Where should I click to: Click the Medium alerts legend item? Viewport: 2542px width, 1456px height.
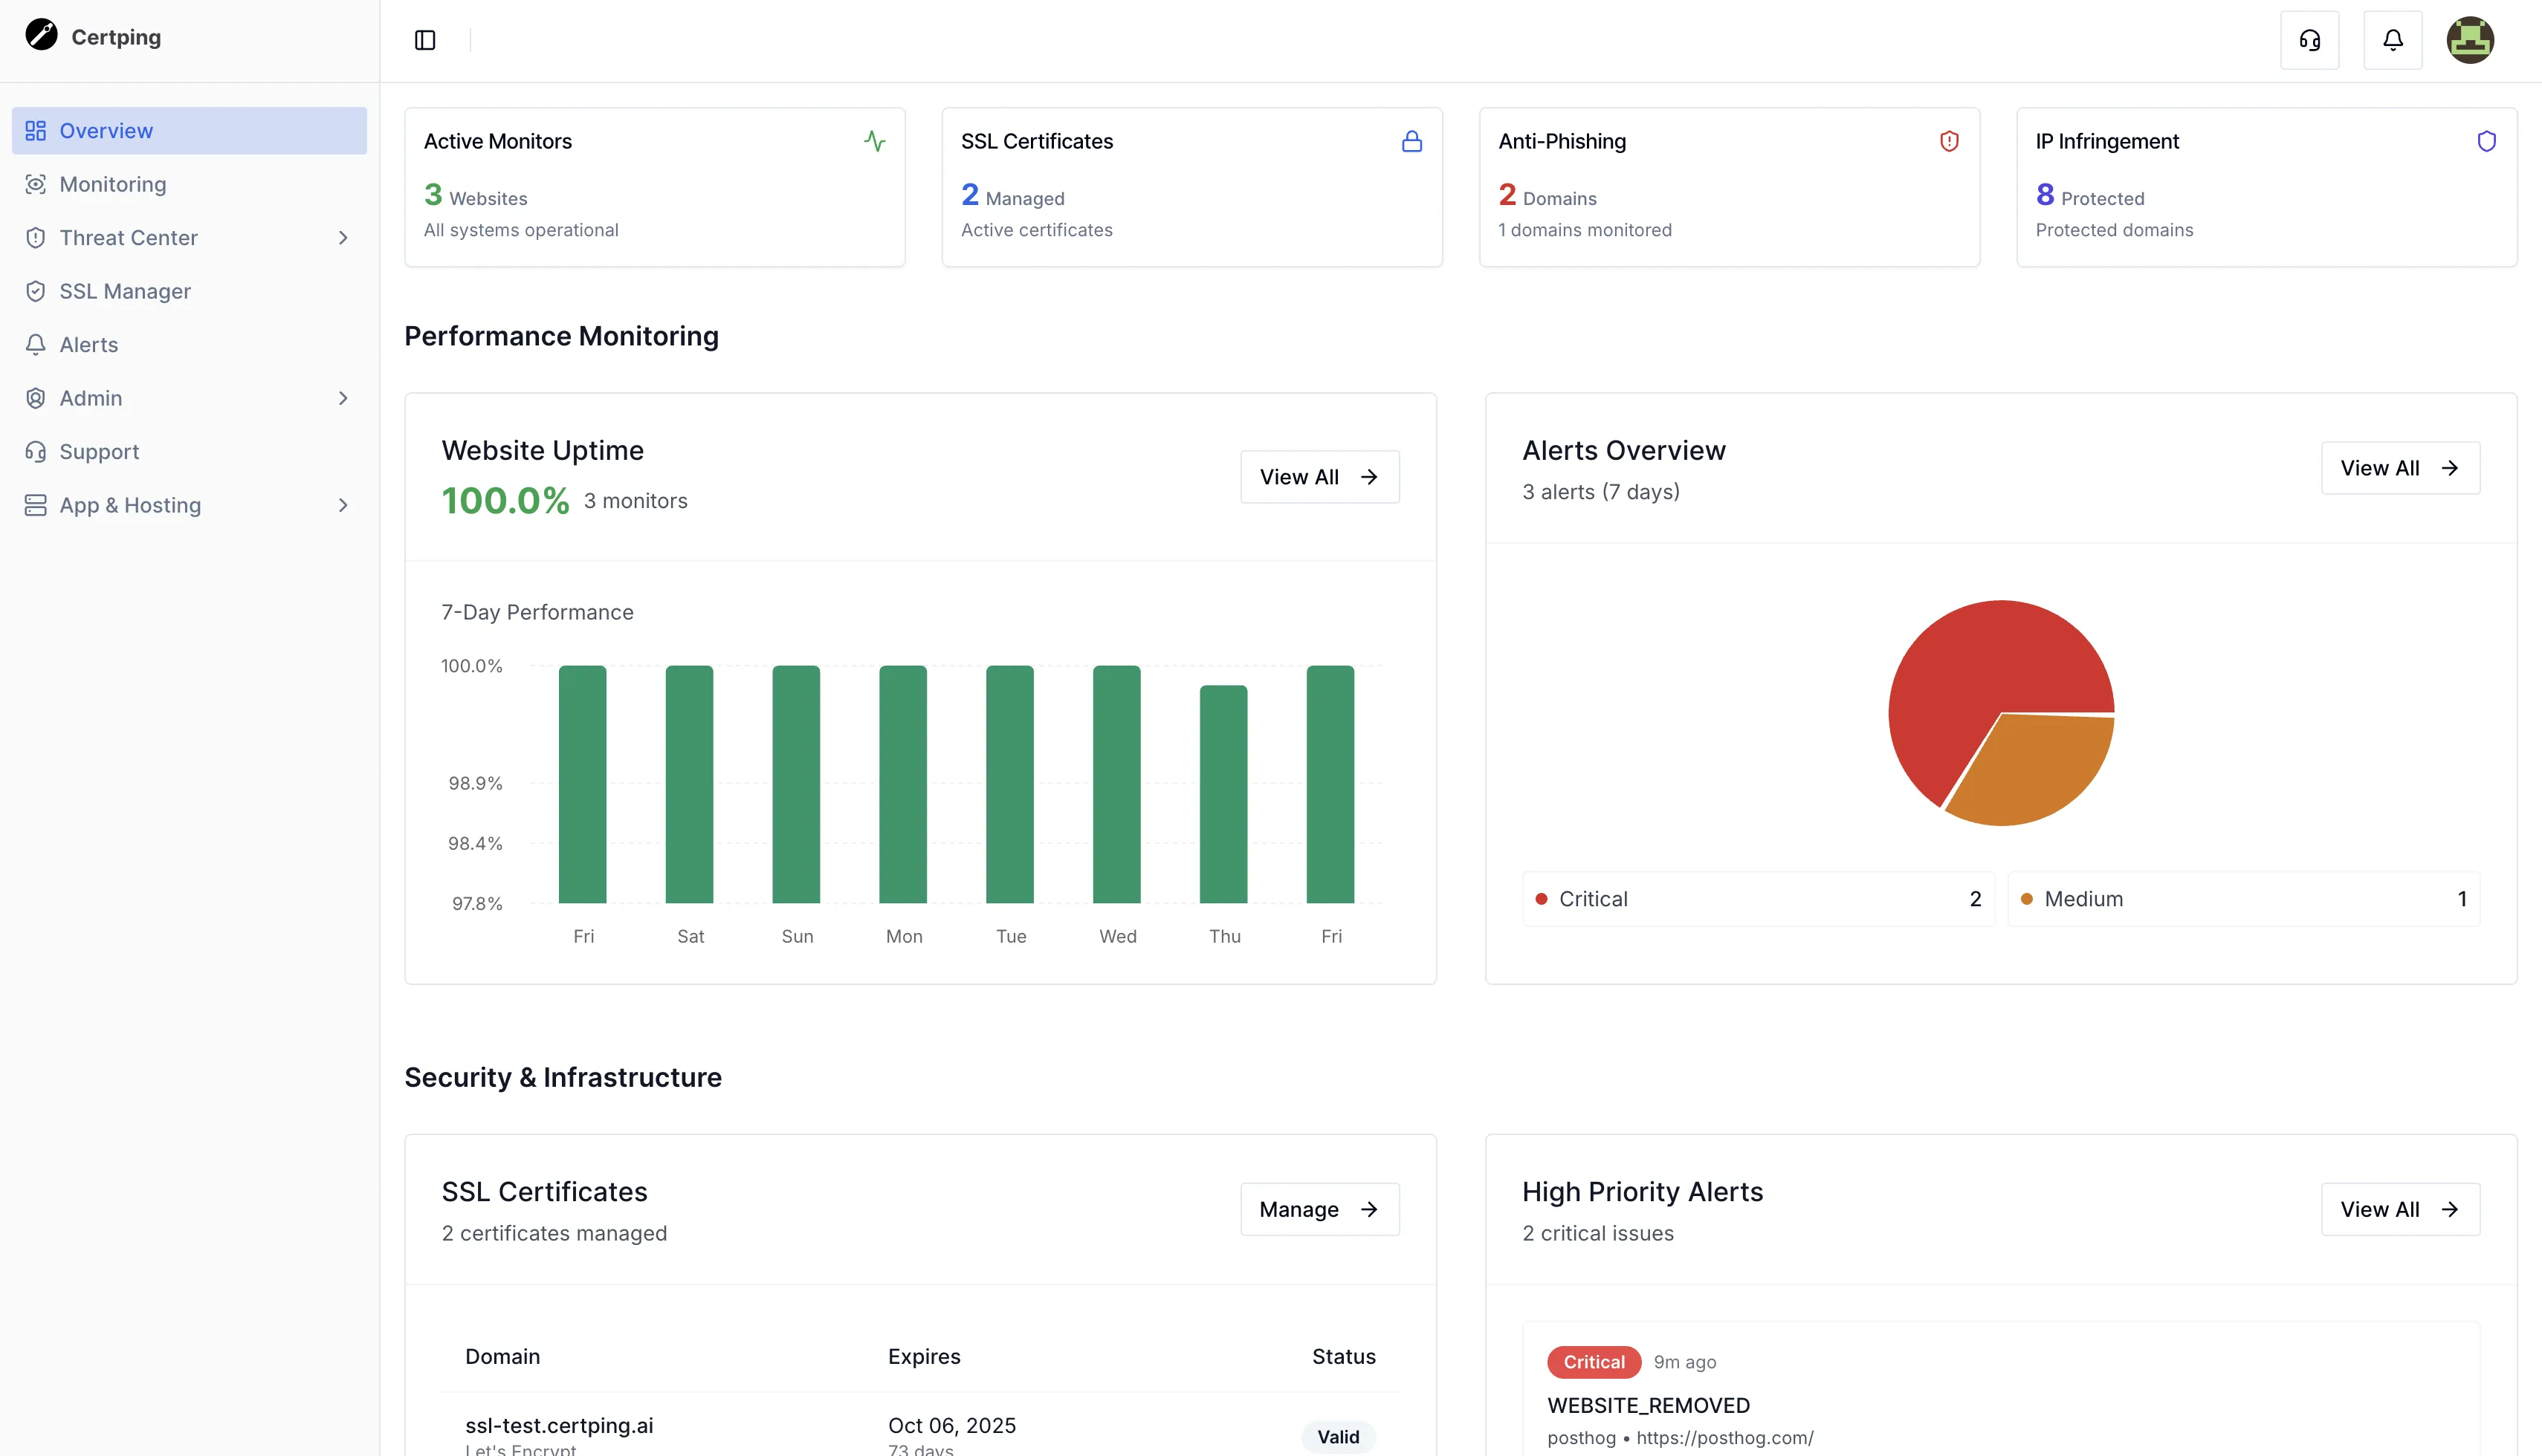tap(2243, 899)
